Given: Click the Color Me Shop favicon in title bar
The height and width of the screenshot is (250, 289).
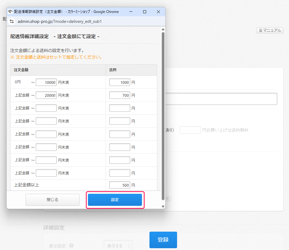Looking at the screenshot, I should point(11,12).
